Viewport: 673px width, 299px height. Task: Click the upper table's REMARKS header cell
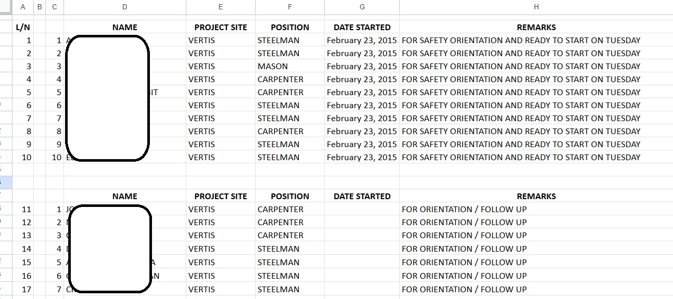(x=536, y=28)
